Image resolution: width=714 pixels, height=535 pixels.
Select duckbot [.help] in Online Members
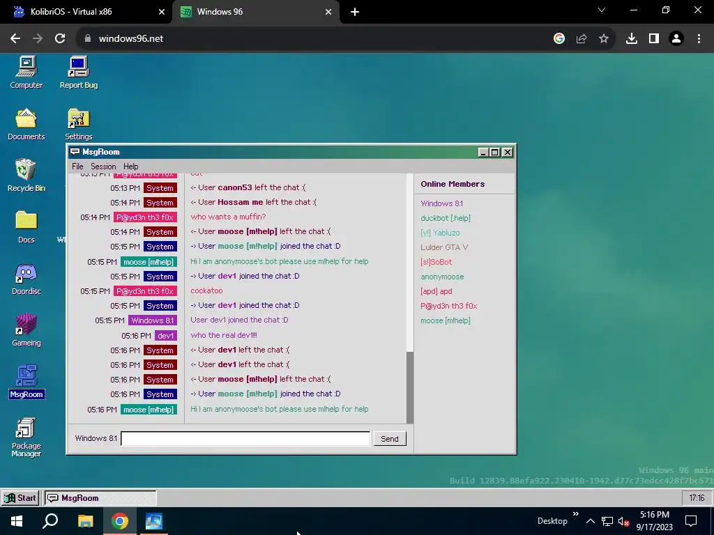pos(446,218)
